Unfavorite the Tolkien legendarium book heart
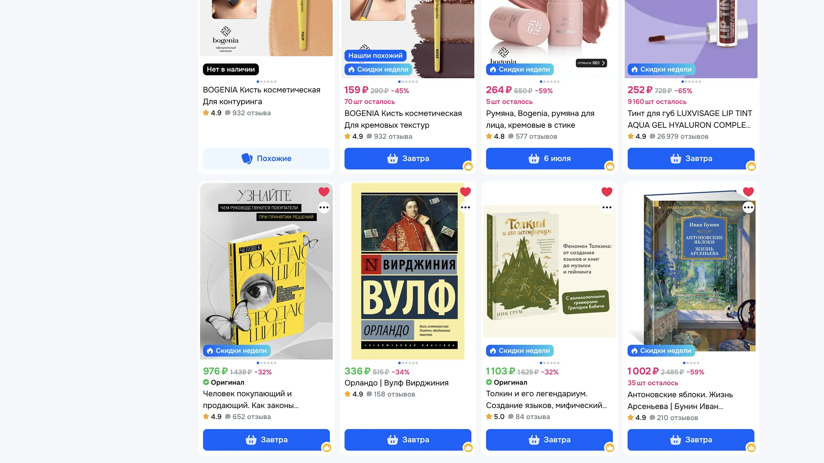 tap(607, 192)
